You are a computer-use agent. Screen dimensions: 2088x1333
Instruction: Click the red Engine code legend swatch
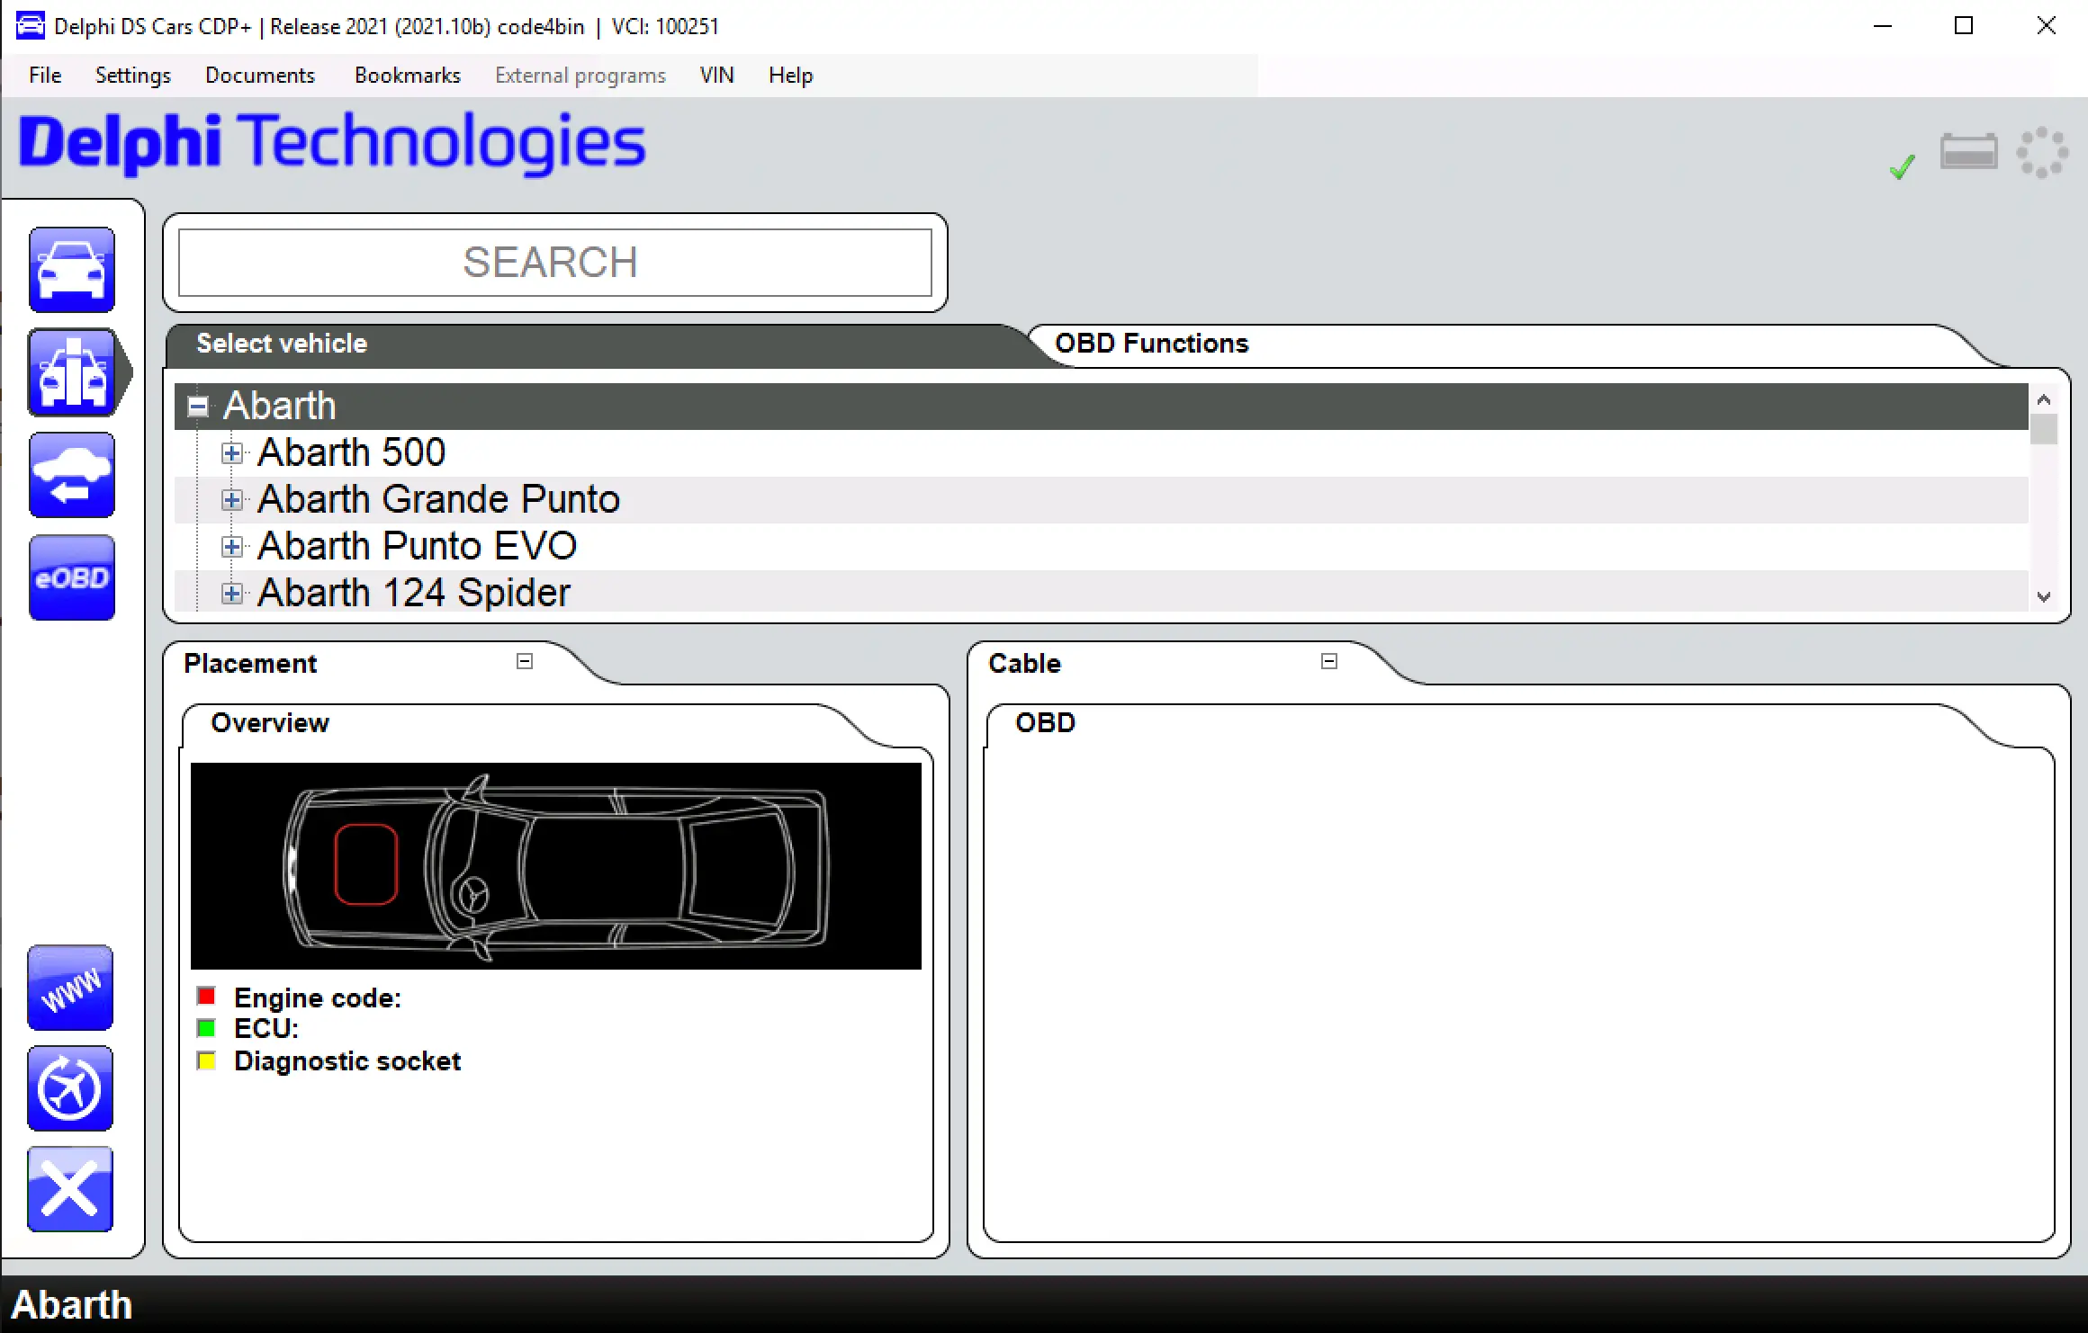coord(206,997)
